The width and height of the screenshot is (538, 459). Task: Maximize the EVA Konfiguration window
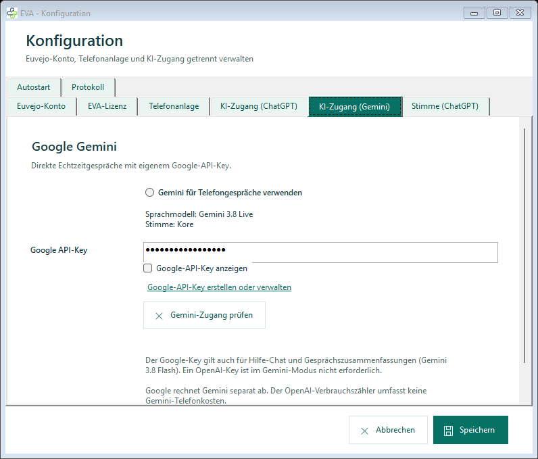tap(497, 13)
